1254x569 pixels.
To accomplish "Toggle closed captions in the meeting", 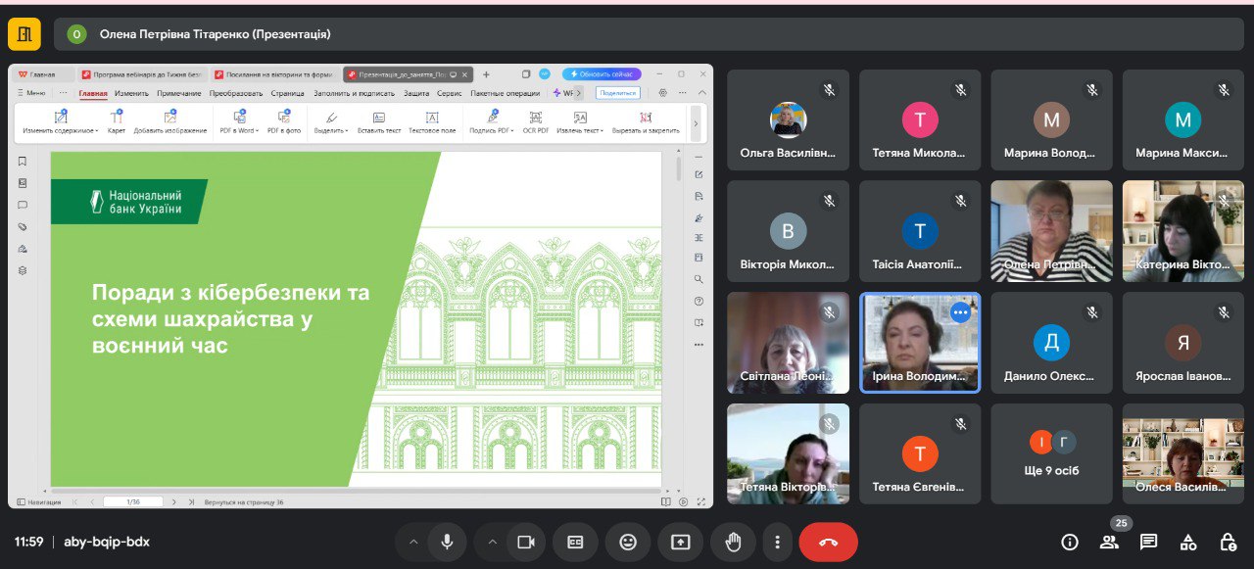I will click(575, 542).
